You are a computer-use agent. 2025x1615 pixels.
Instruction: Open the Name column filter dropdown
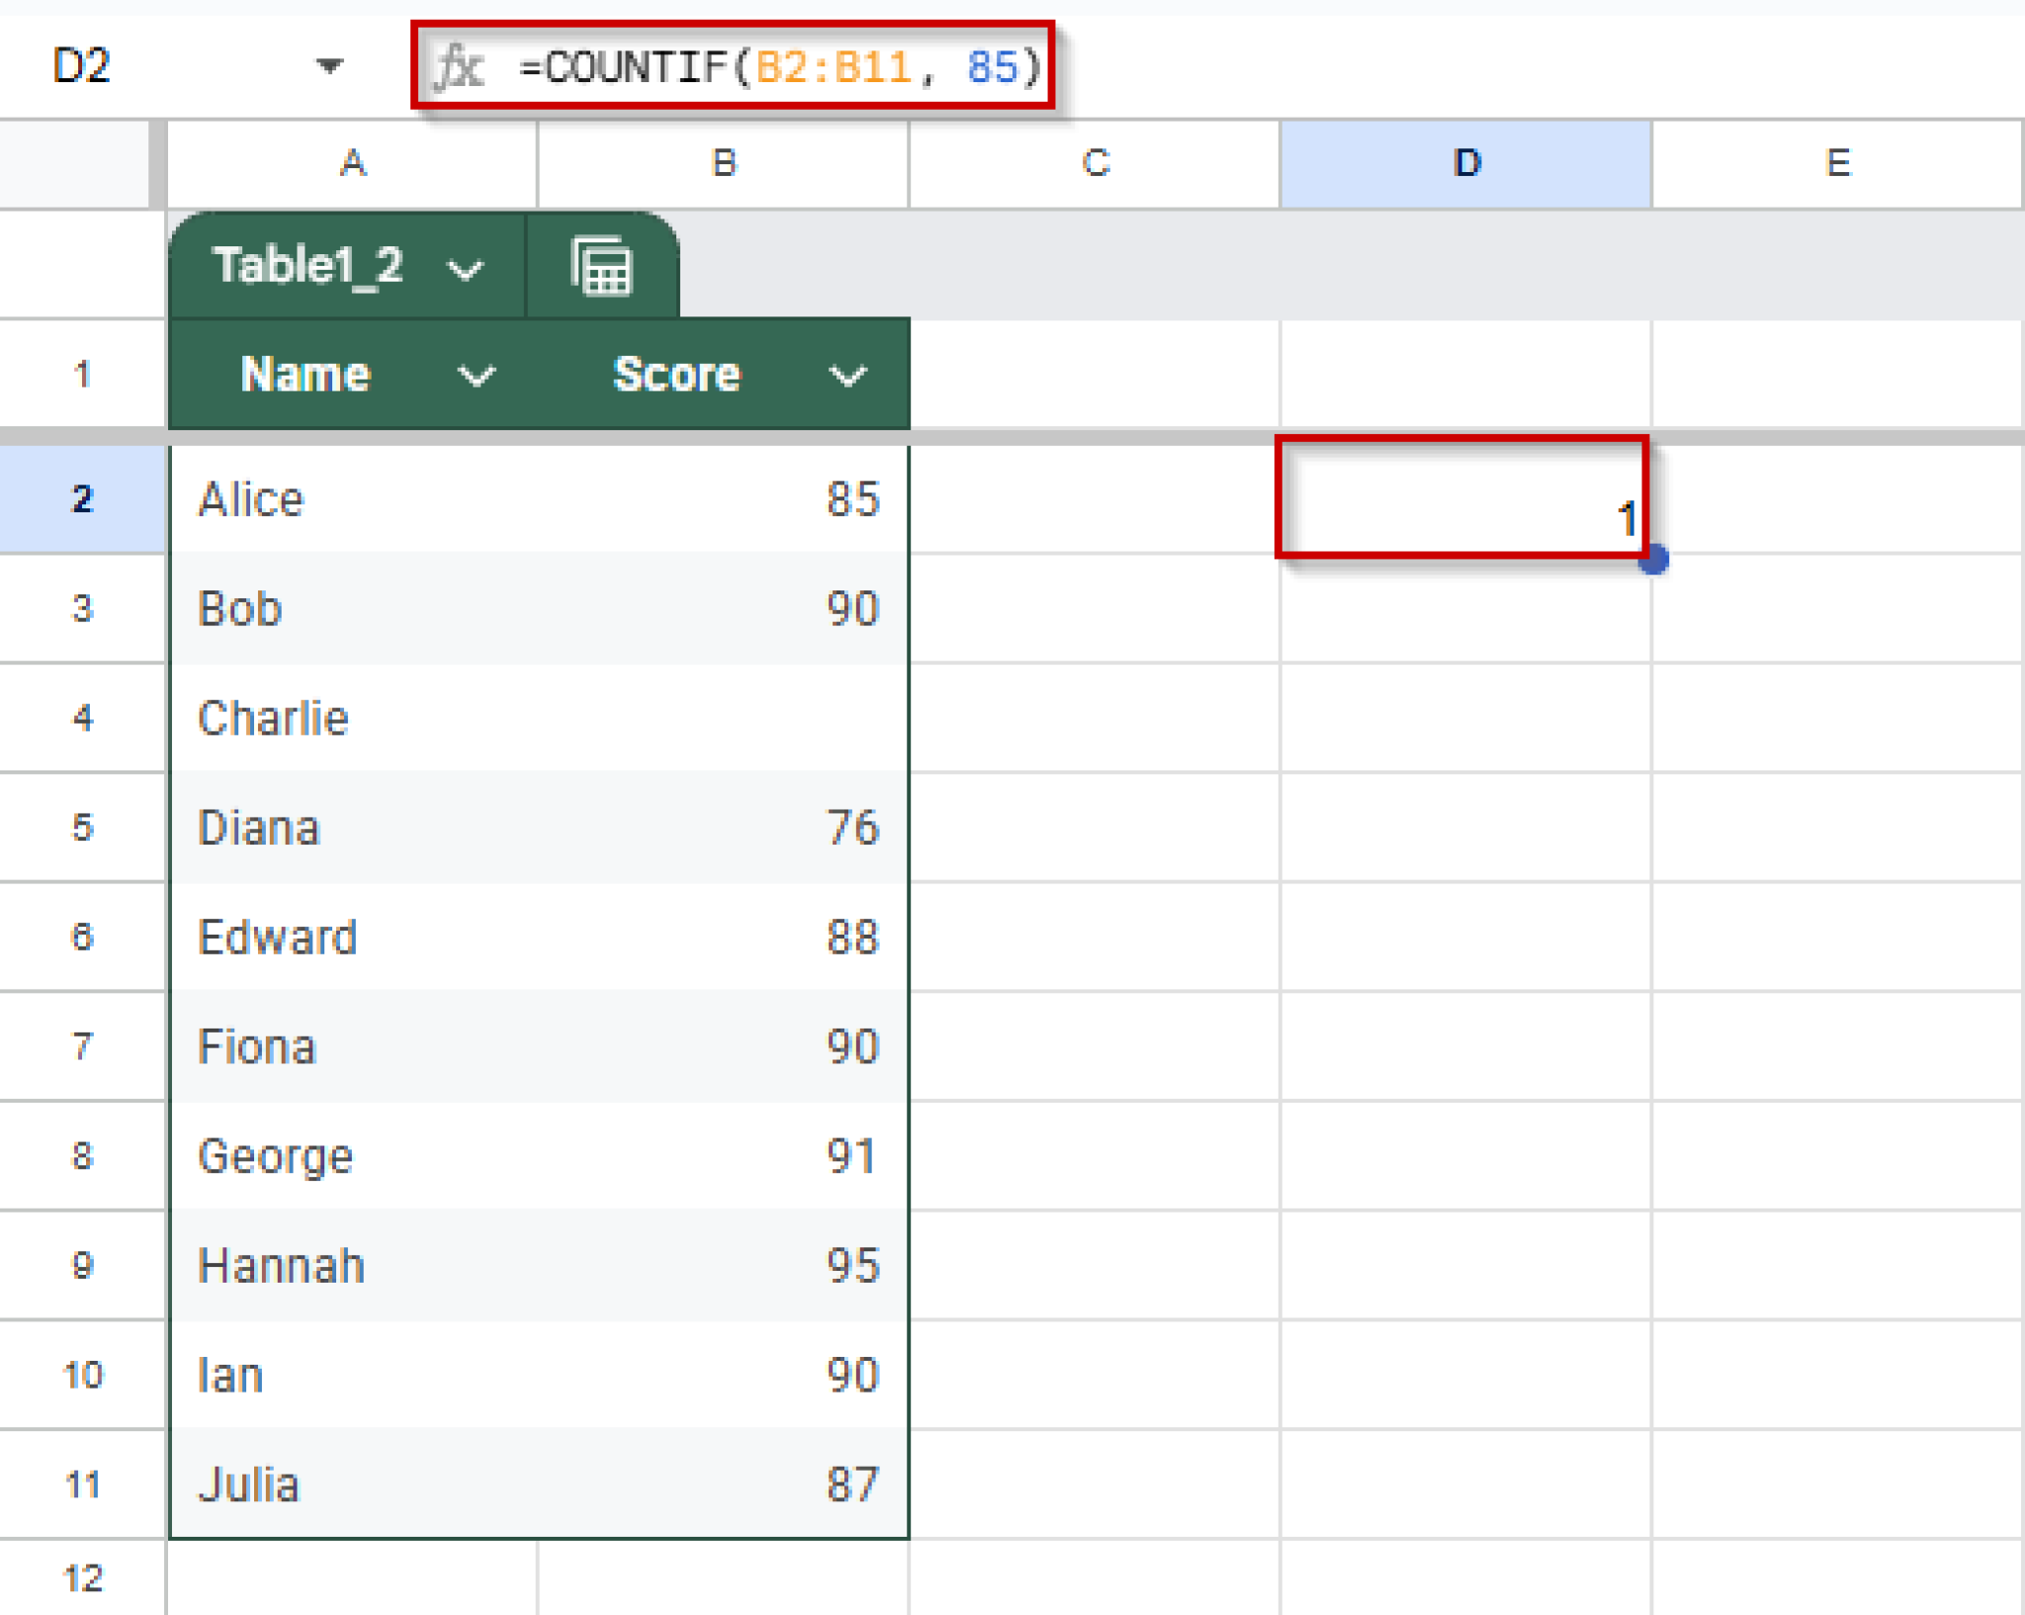pos(475,375)
